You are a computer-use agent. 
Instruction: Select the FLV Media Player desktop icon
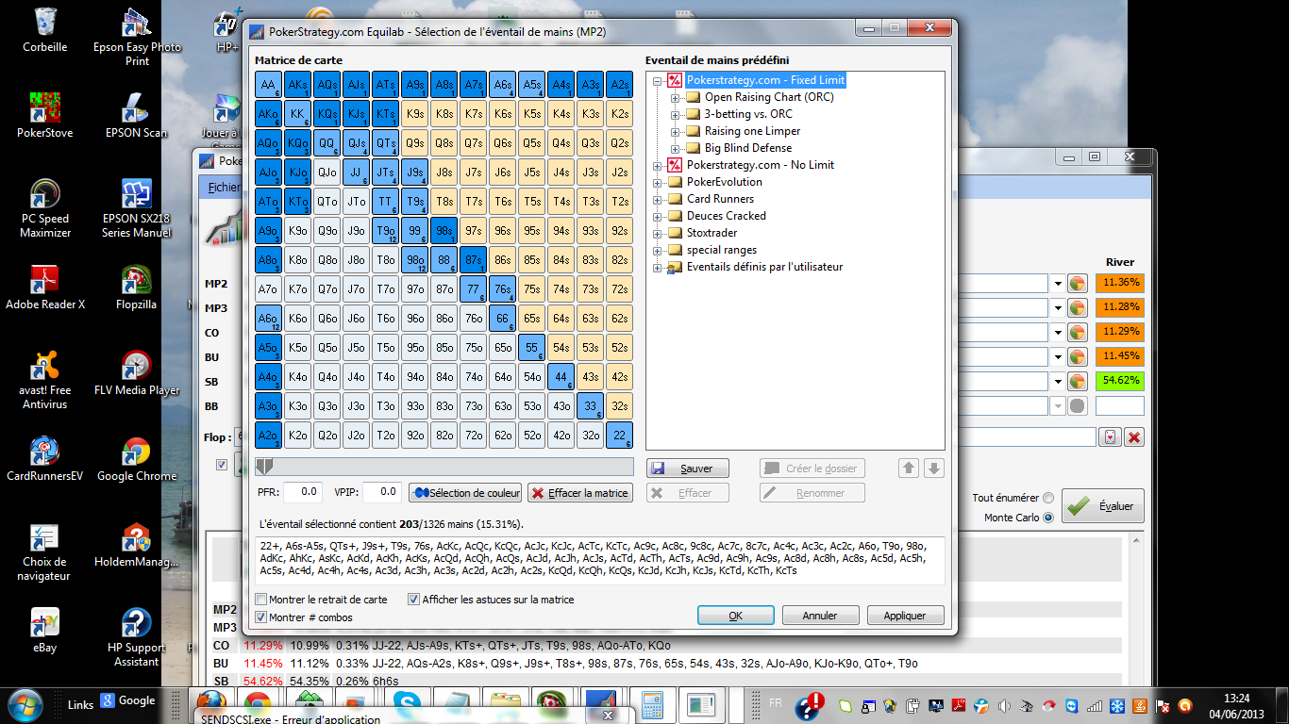point(137,372)
